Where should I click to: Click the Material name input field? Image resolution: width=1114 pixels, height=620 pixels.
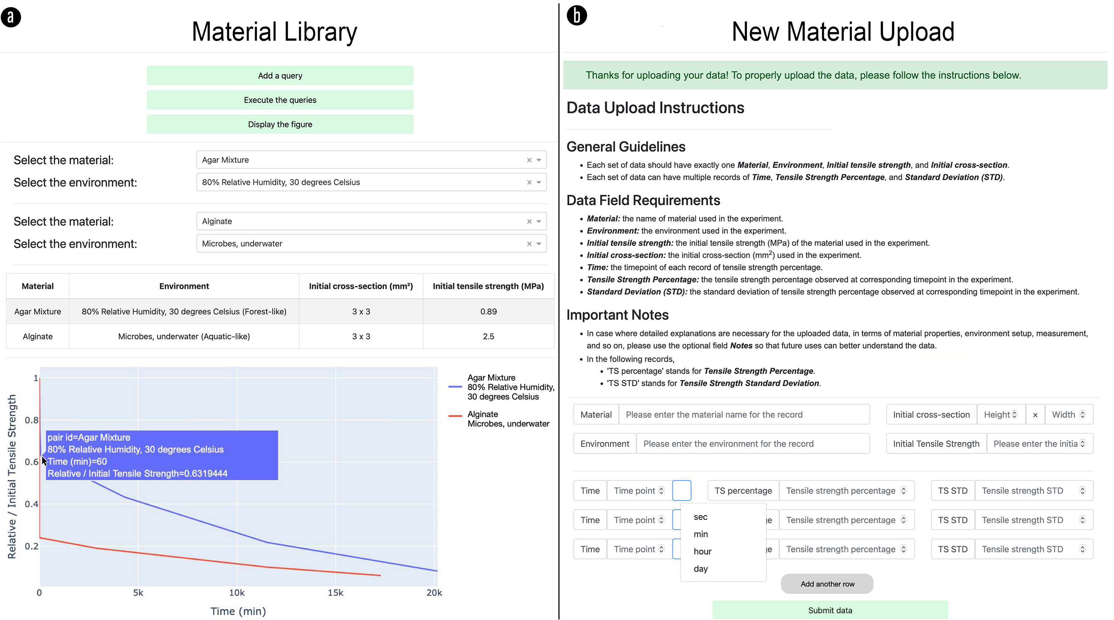coord(744,414)
